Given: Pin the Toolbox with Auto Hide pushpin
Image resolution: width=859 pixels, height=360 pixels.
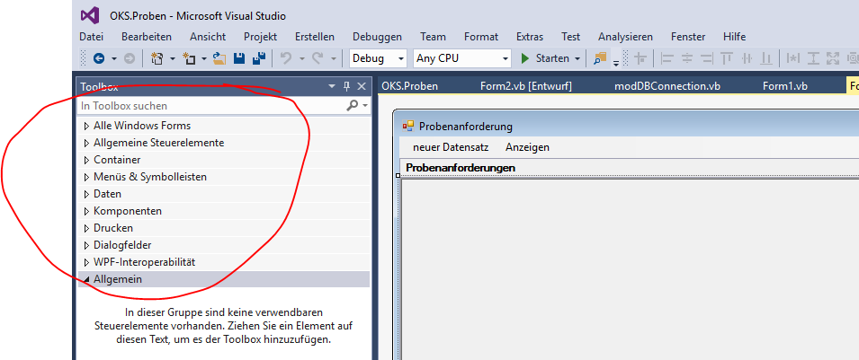Looking at the screenshot, I should 346,86.
